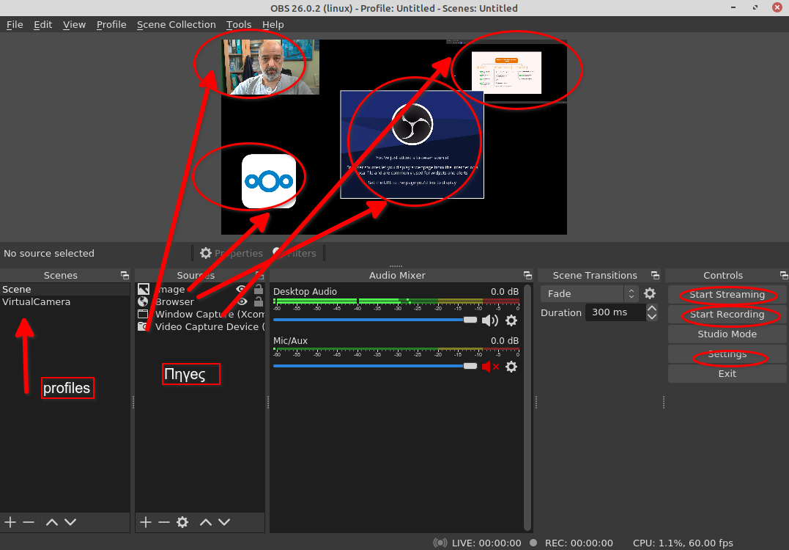Image resolution: width=789 pixels, height=550 pixels.
Task: Undock the Audio Mixer panel
Action: click(527, 276)
